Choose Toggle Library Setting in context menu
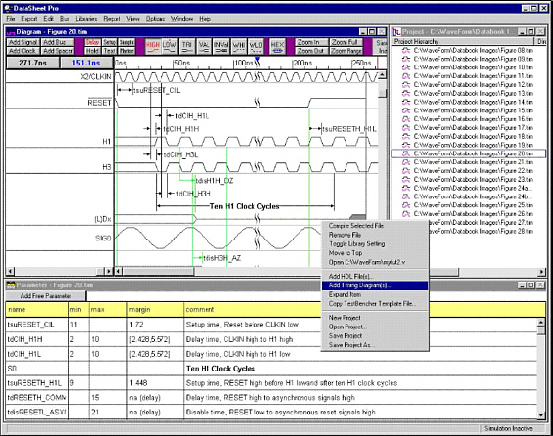Viewport: 553px width, 436px height. (x=375, y=244)
